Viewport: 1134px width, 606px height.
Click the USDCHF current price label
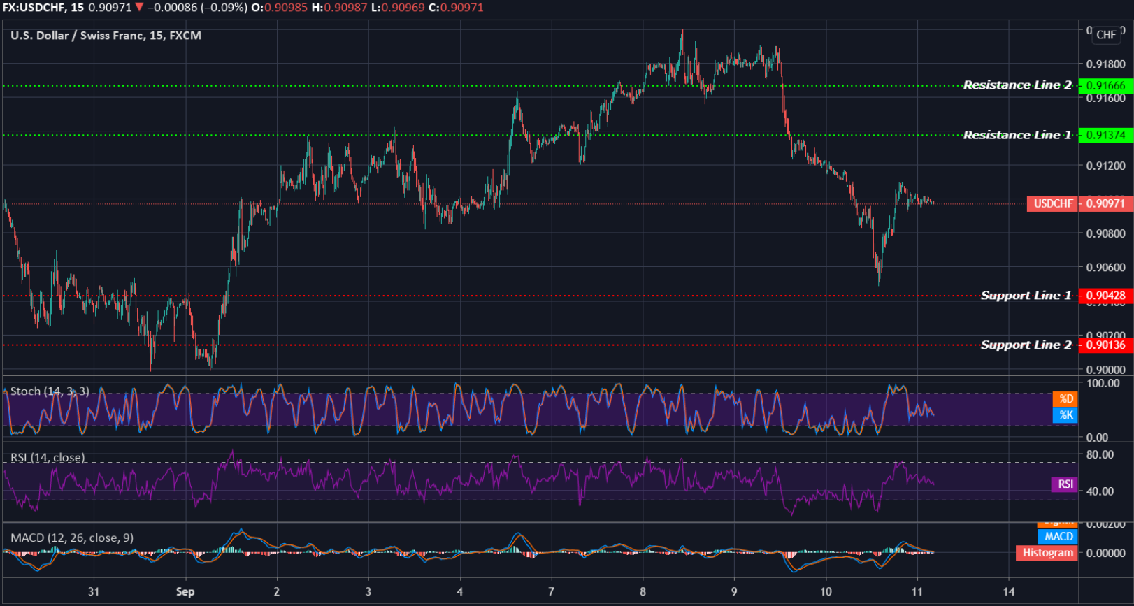coord(1053,203)
